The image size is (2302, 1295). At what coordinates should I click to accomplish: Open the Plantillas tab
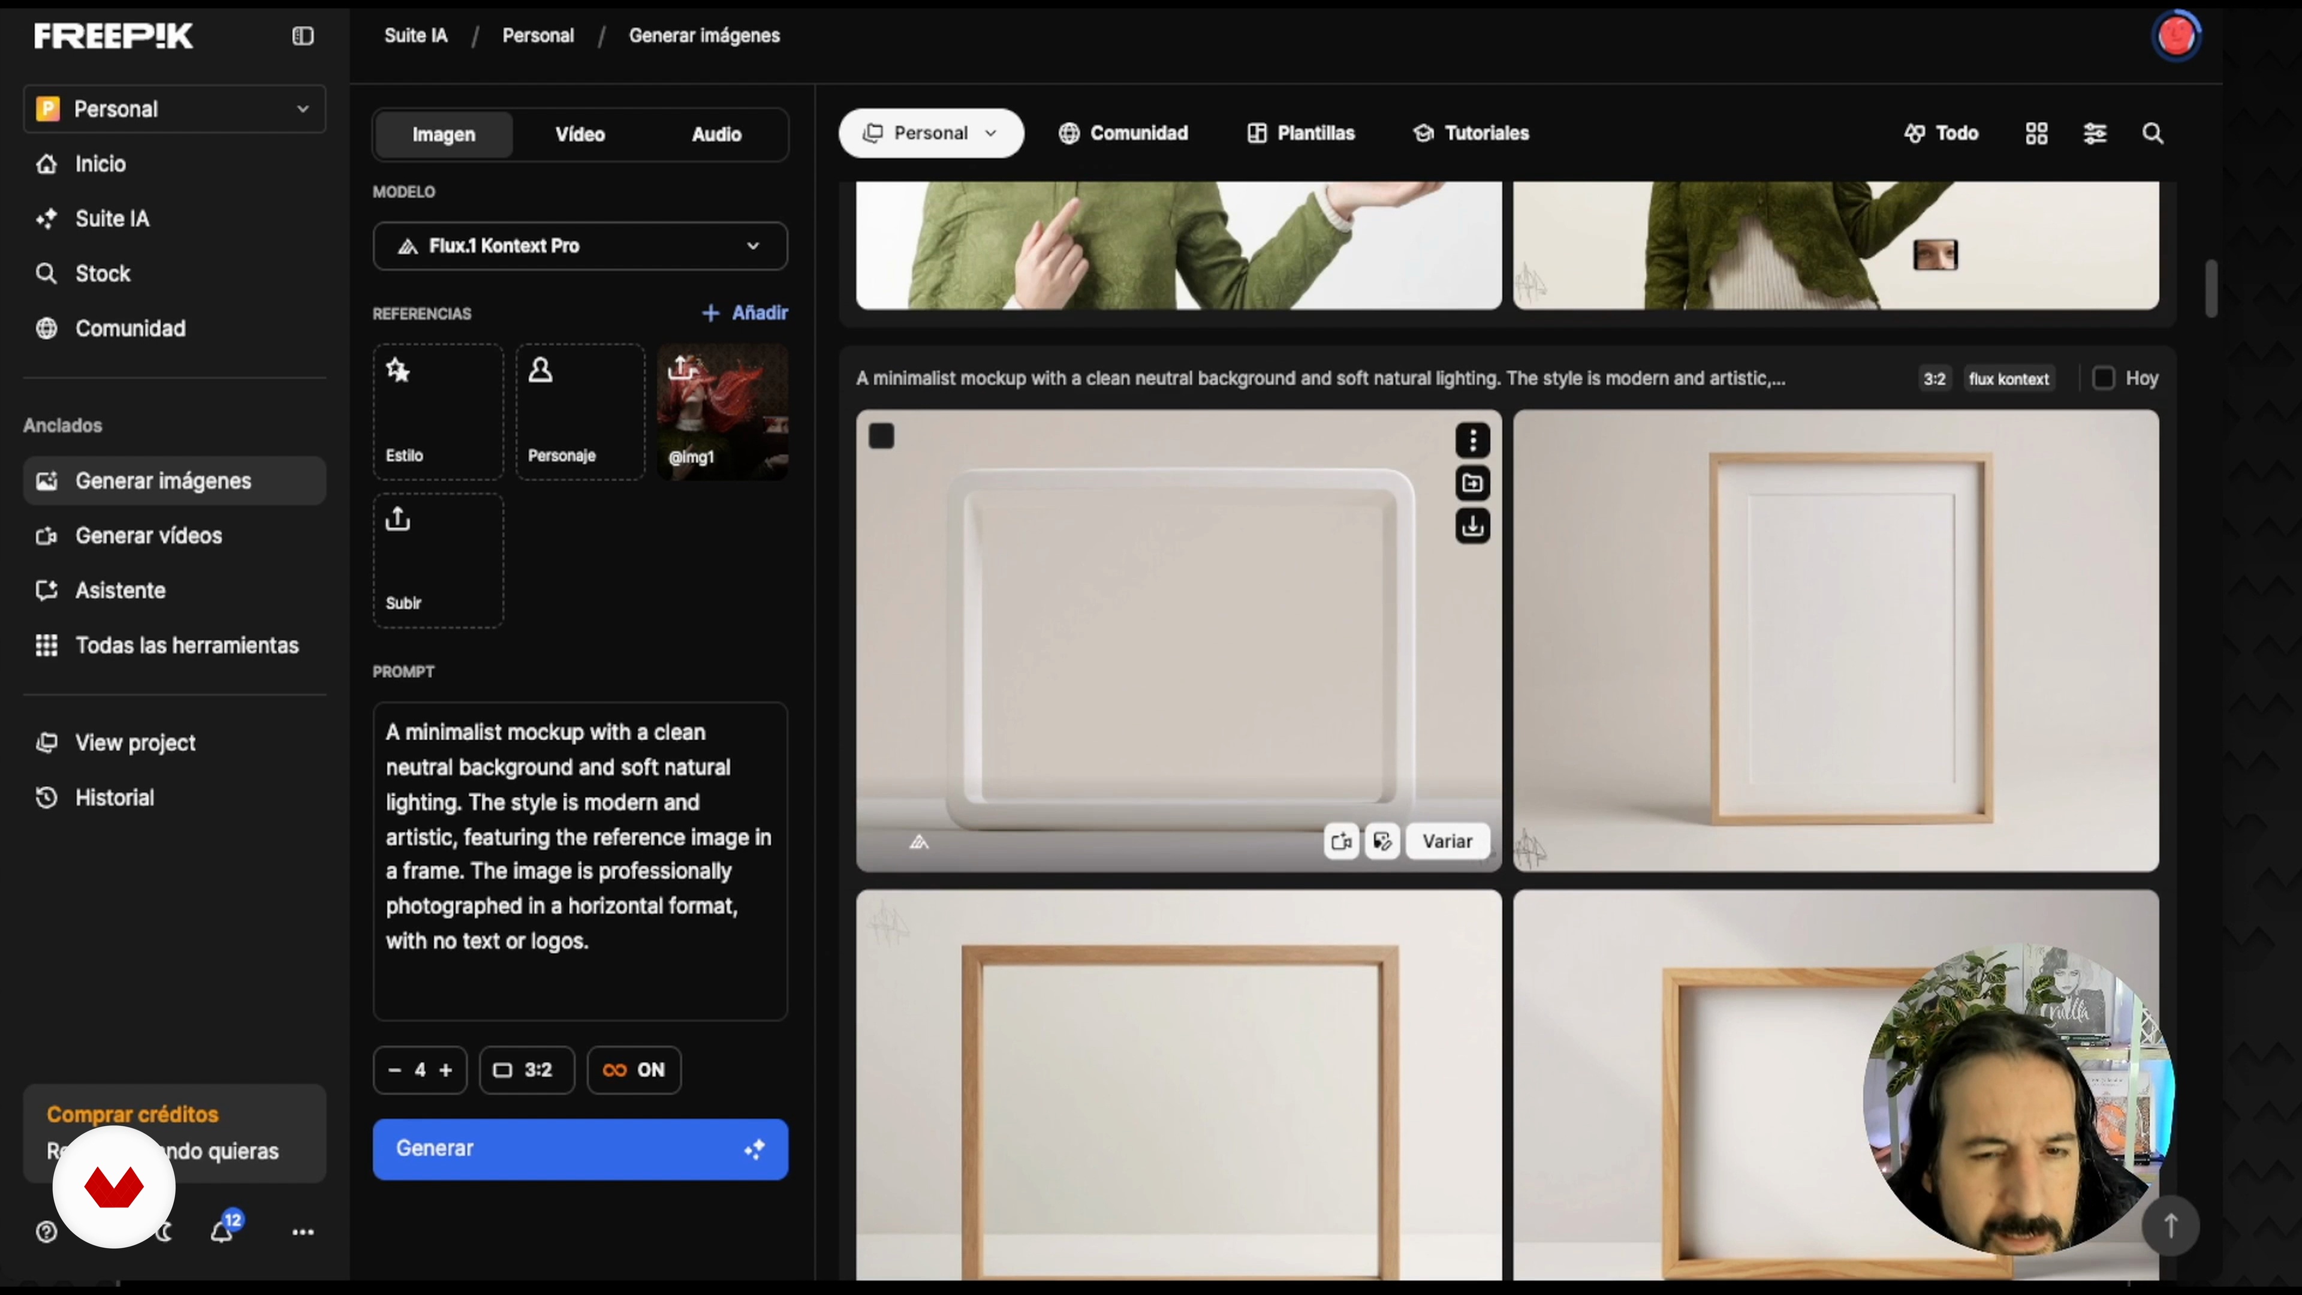pos(1301,133)
